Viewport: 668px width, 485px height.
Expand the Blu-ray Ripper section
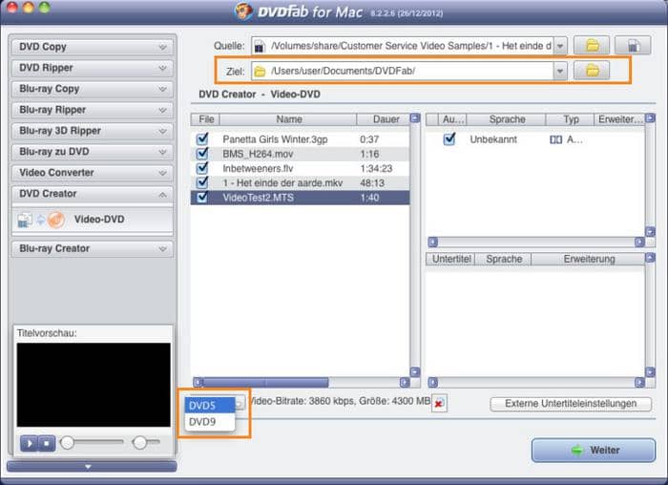(x=93, y=110)
